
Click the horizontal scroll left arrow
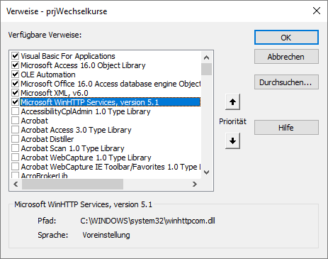pos(16,184)
